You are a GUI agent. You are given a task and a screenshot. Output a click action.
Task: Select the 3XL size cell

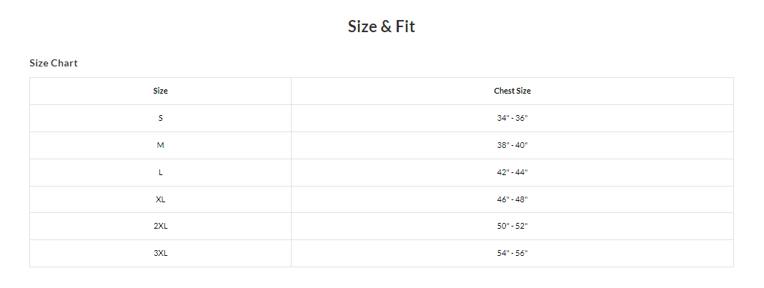click(x=160, y=254)
